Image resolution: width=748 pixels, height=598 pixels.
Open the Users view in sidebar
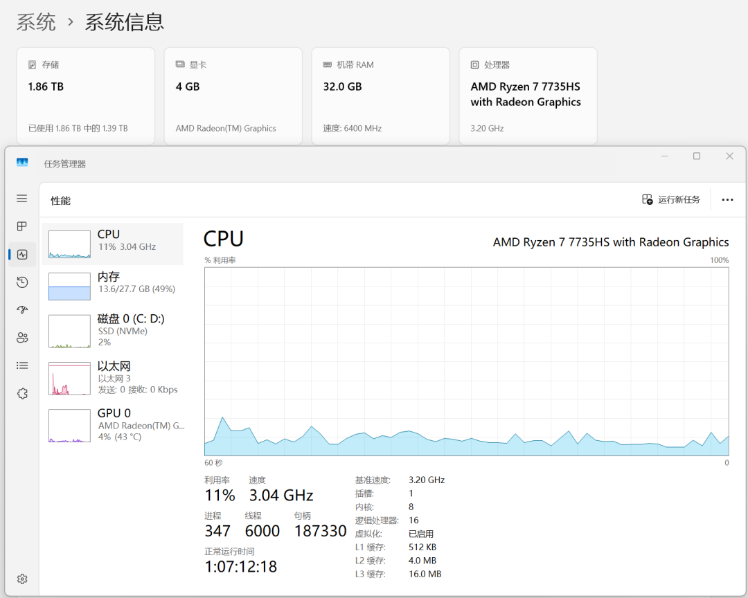(x=21, y=337)
